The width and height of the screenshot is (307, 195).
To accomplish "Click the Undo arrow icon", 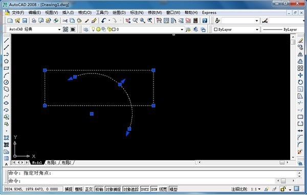I will coord(104,20).
